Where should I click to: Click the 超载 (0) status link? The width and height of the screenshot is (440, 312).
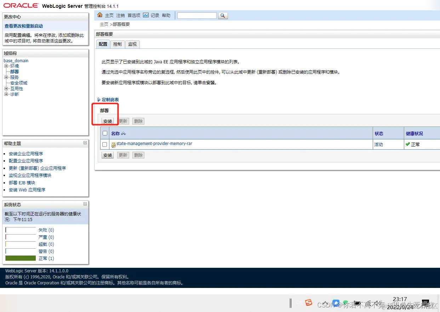(46, 244)
